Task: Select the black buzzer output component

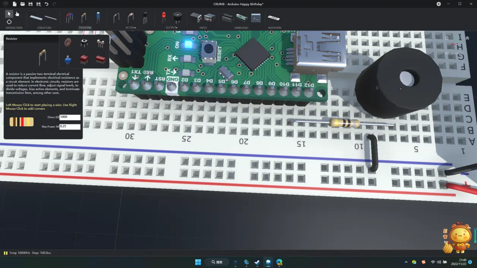Action: pos(177,17)
